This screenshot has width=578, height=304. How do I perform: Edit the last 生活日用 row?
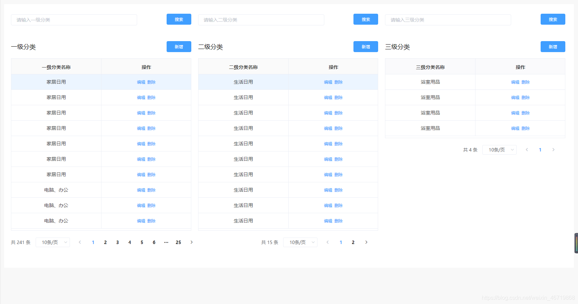[x=328, y=221]
